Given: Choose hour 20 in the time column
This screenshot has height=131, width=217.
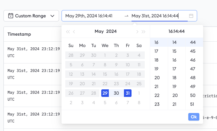Looking at the screenshot, I should coord(156,78).
